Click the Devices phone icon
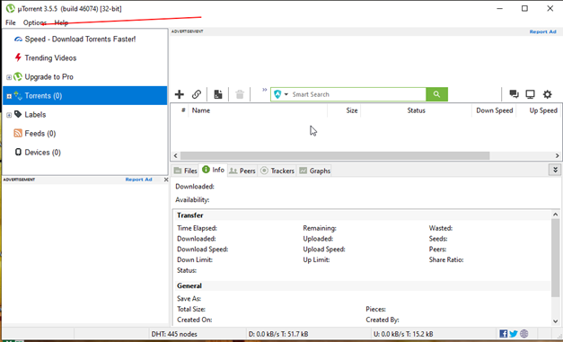 18,152
